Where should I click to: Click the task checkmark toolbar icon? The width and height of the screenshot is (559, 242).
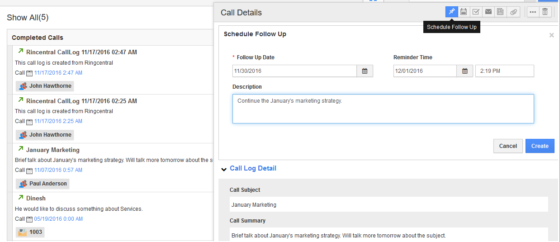point(476,12)
